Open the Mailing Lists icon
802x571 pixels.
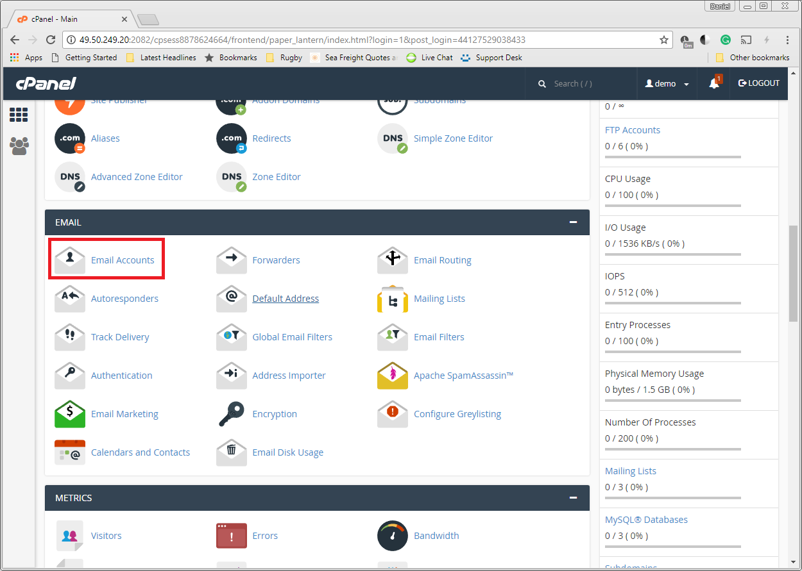tap(393, 299)
